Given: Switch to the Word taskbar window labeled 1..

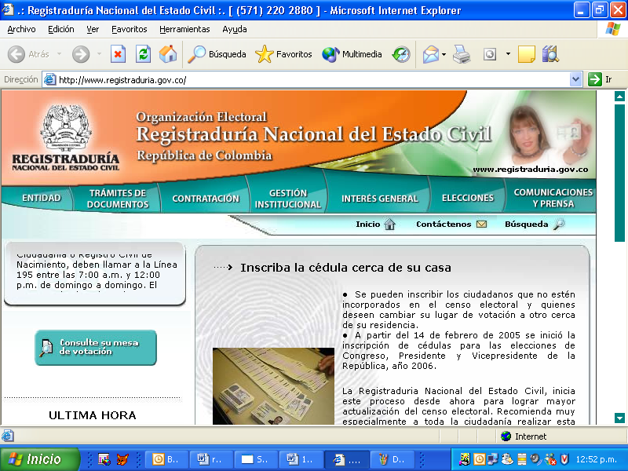Looking at the screenshot, I should (x=301, y=459).
